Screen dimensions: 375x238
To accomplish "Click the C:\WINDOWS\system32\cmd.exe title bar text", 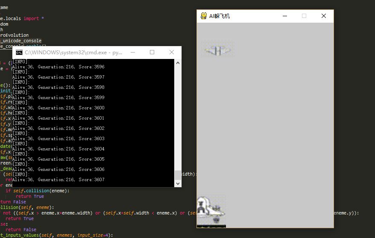I will [73, 53].
